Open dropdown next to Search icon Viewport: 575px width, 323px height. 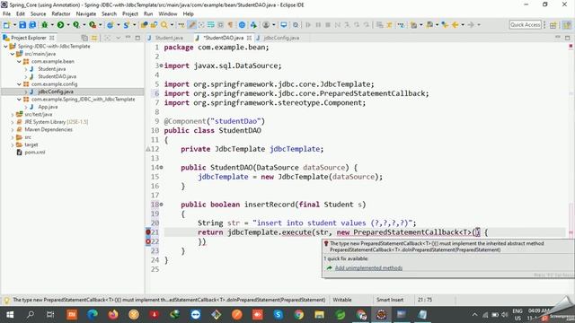click(172, 25)
